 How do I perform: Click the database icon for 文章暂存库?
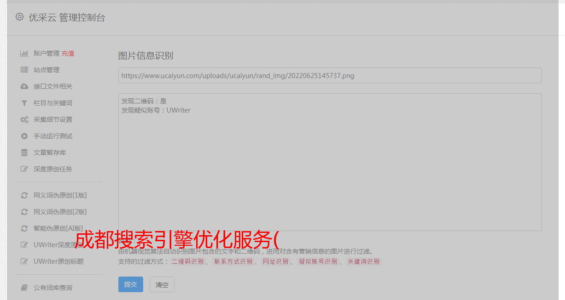tap(24, 153)
